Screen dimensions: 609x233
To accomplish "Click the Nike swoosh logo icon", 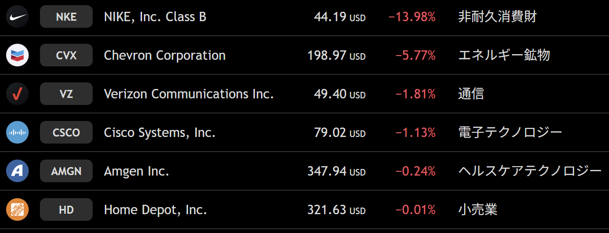I will [x=17, y=17].
